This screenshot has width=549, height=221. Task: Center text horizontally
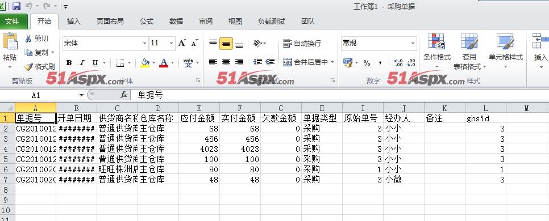coord(226,62)
